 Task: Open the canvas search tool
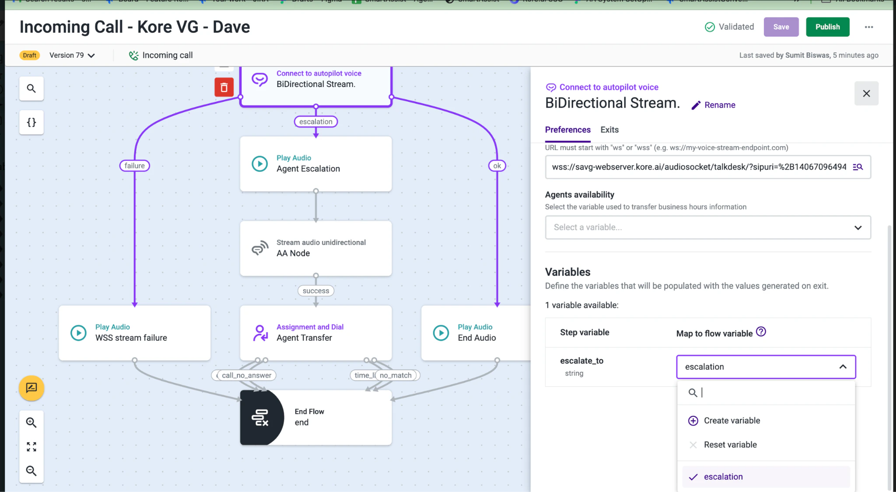pos(31,88)
